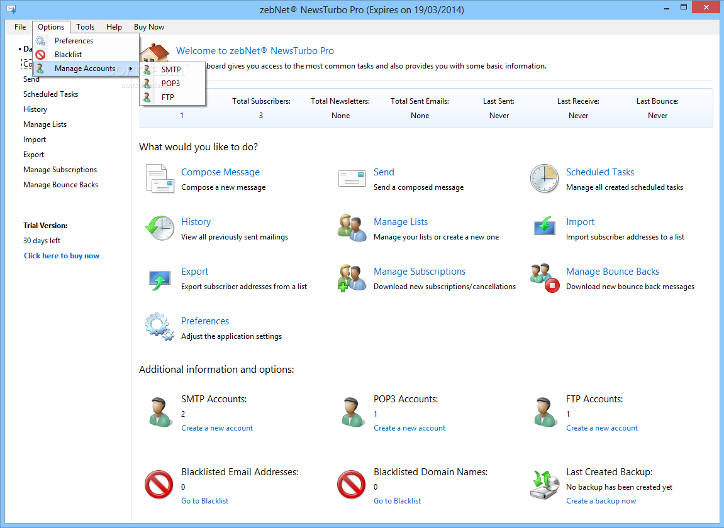Open the Manage Subscriptions dashboard link
The height and width of the screenshot is (528, 724).
(420, 272)
